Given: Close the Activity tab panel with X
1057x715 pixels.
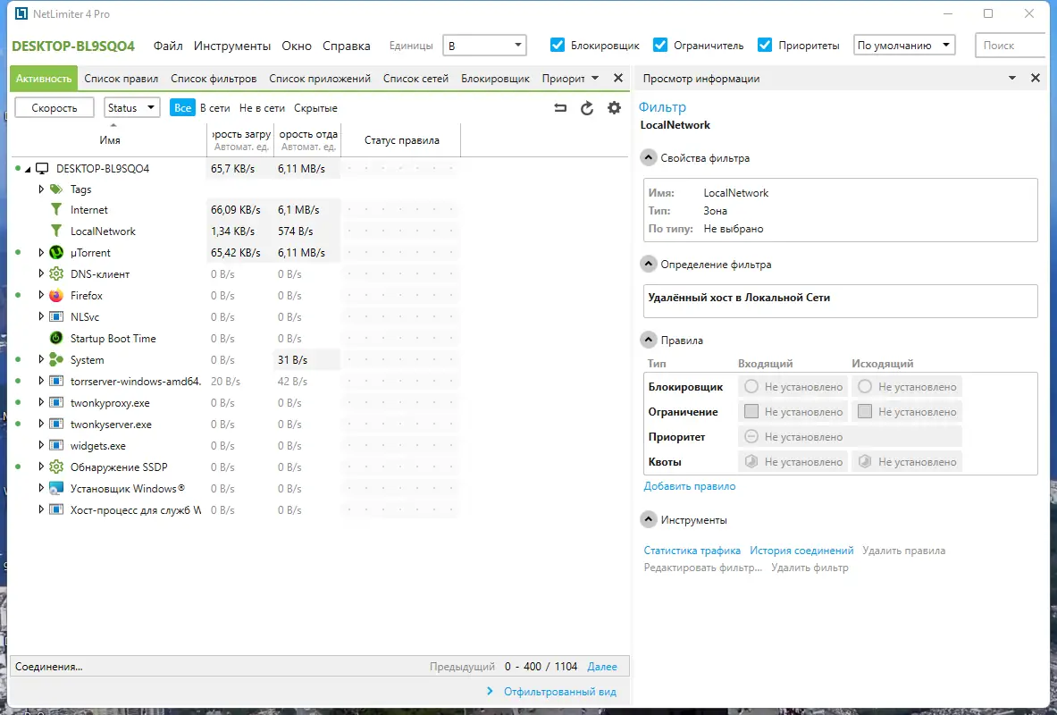Looking at the screenshot, I should coord(618,79).
